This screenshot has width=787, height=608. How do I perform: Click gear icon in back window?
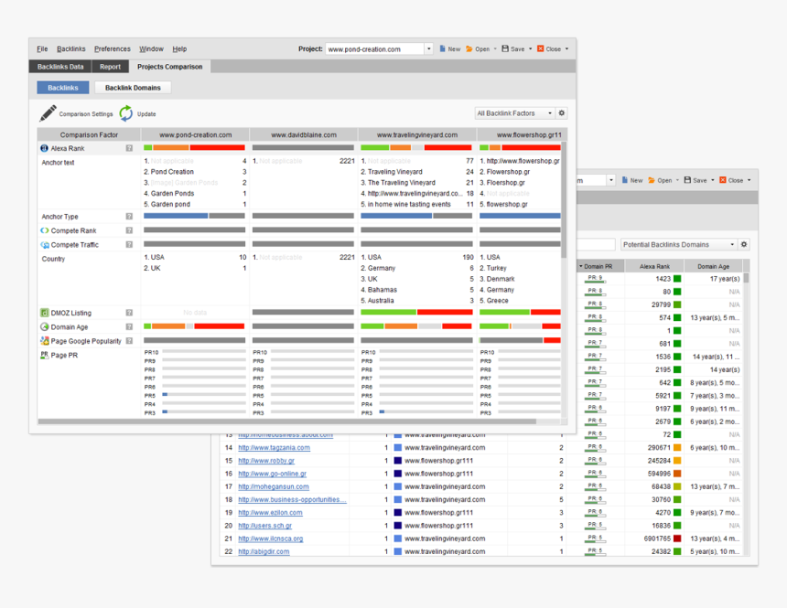744,244
